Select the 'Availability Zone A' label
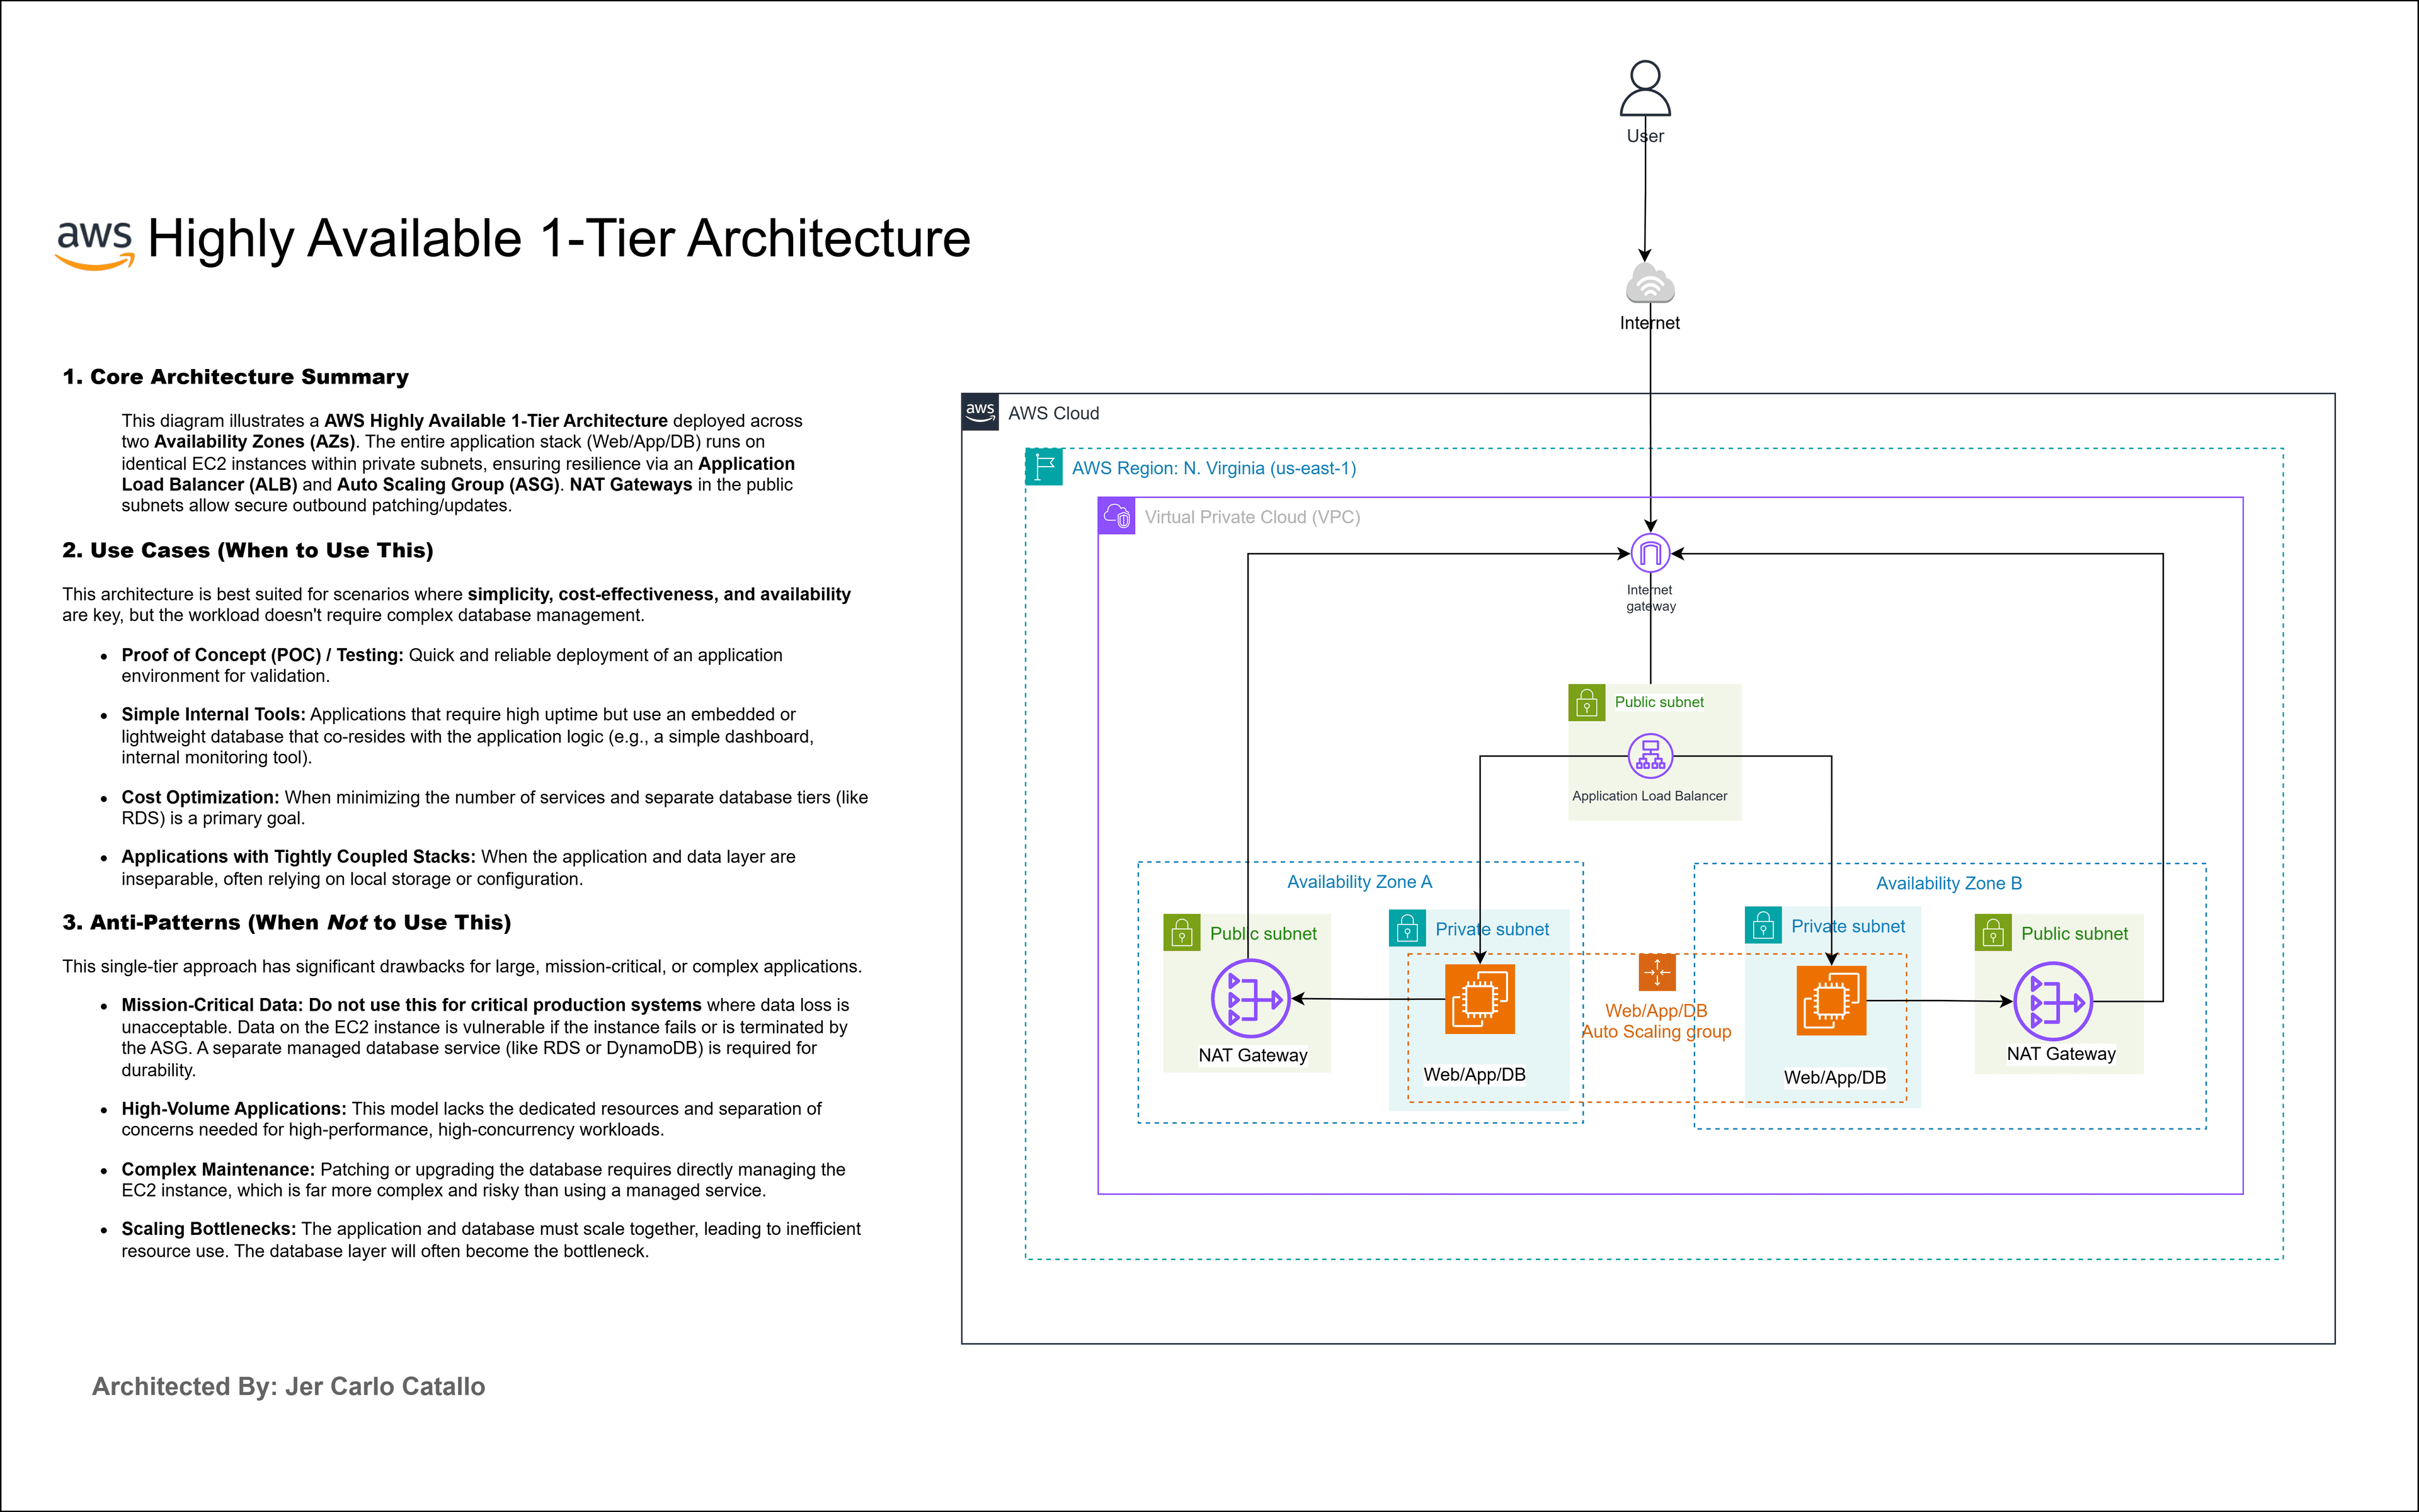The width and height of the screenshot is (2419, 1512). [1359, 882]
